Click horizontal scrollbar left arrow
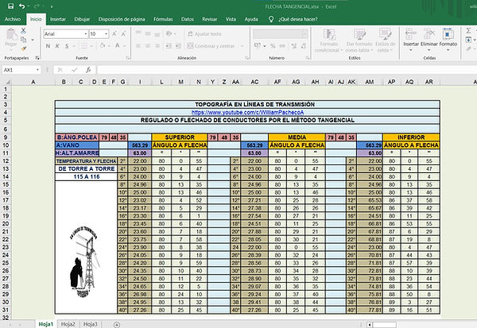This screenshot has width=477, height=328. pos(370,325)
